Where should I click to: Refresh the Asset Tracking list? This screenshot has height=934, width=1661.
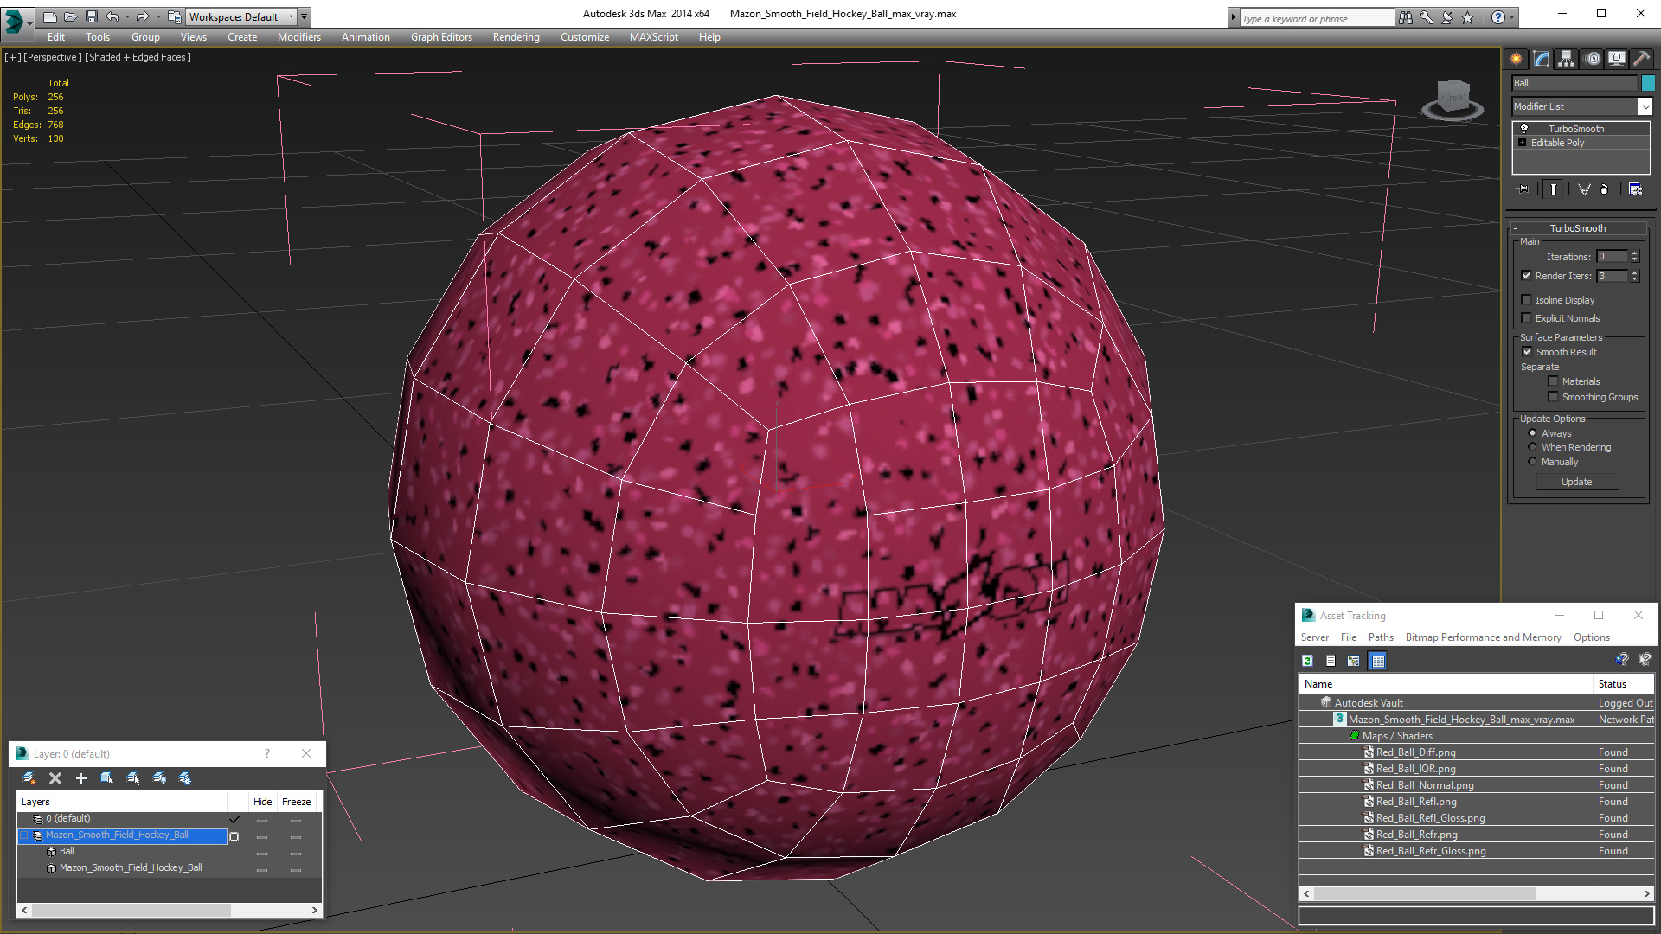(1307, 661)
